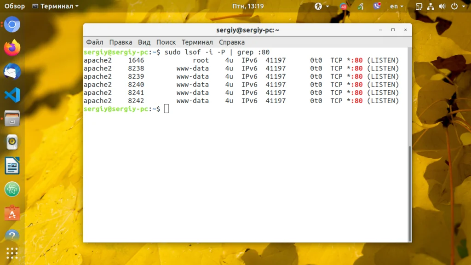Launch LibreOffice Writer from the dock
The image size is (471, 265).
point(12,166)
